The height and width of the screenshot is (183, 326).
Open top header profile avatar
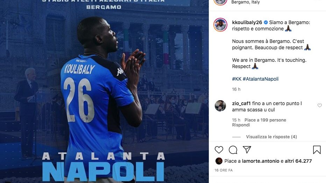(x=220, y=2)
